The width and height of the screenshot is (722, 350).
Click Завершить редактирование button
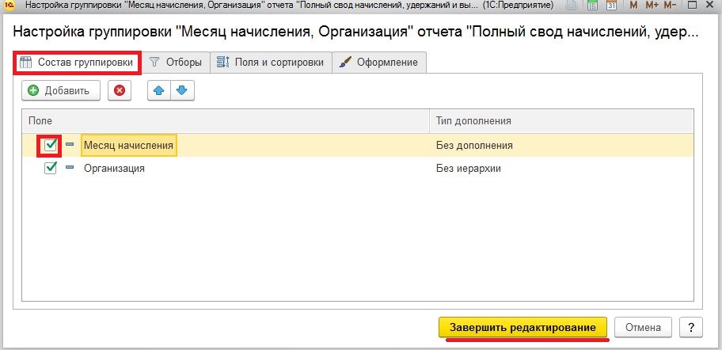(522, 328)
